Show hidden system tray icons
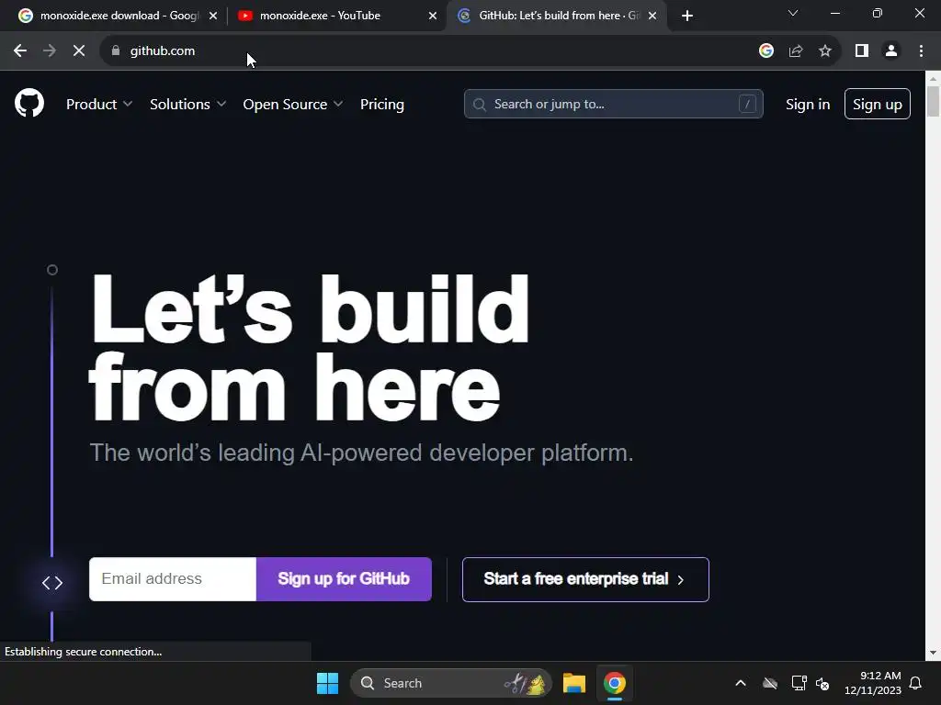Viewport: 941px width, 705px height. point(741,683)
